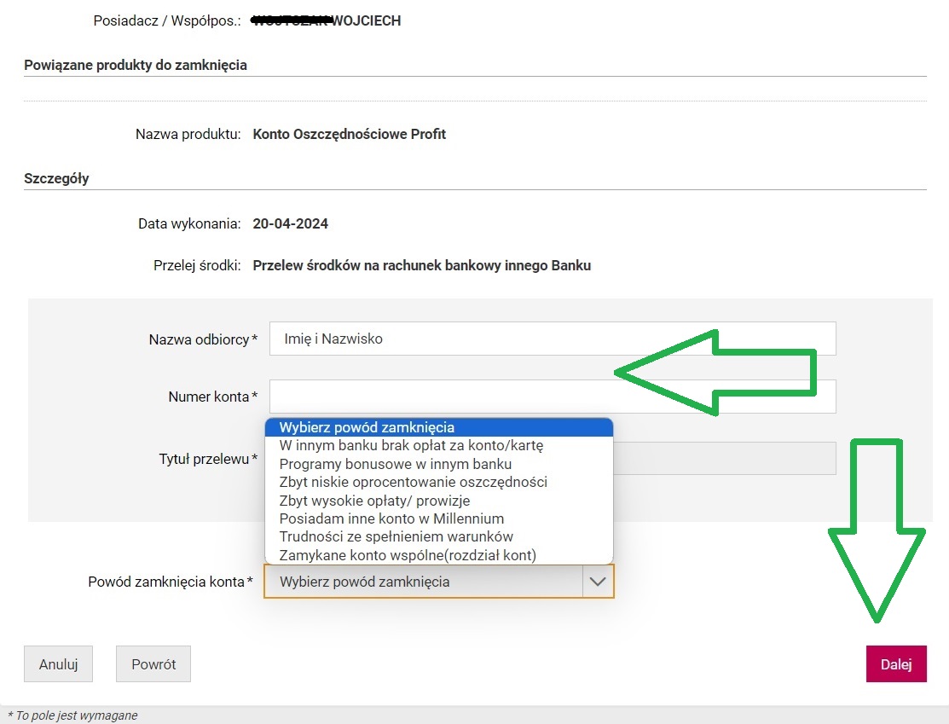Go back using the 'Powrót' button
949x724 pixels.
pos(153,664)
